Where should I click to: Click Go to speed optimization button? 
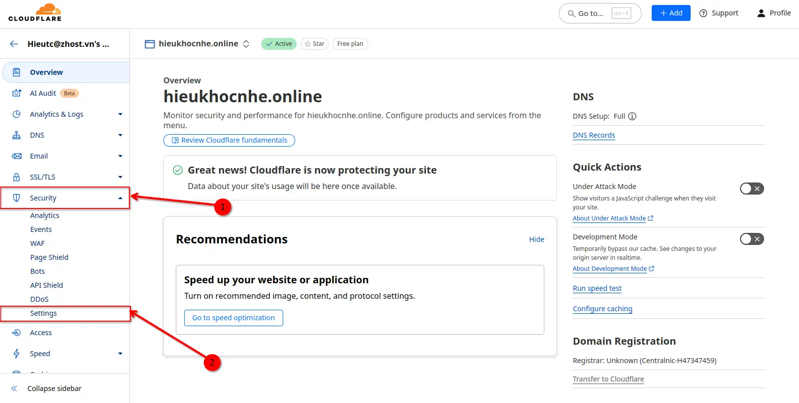tap(233, 318)
